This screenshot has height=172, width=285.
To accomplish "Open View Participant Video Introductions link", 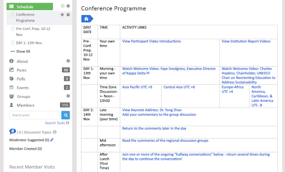I will pyautogui.click(x=151, y=41).
